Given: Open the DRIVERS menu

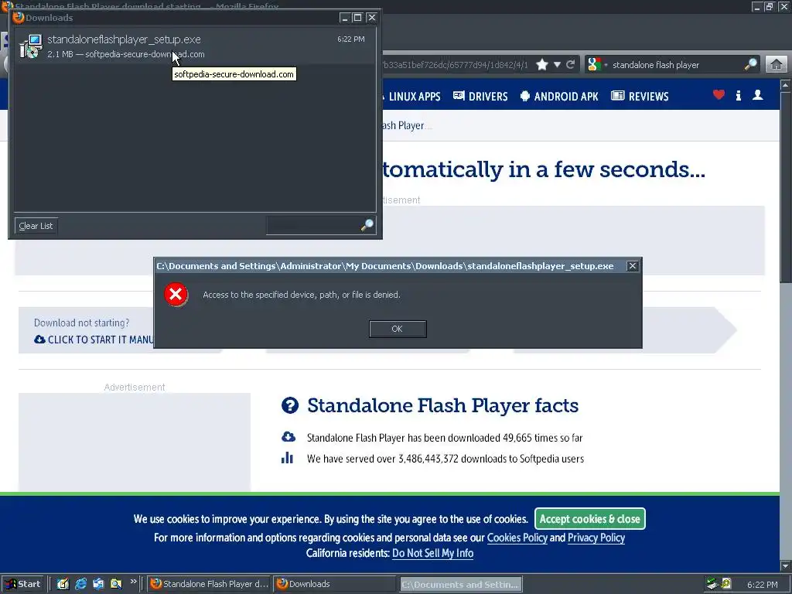Looking at the screenshot, I should (x=480, y=97).
